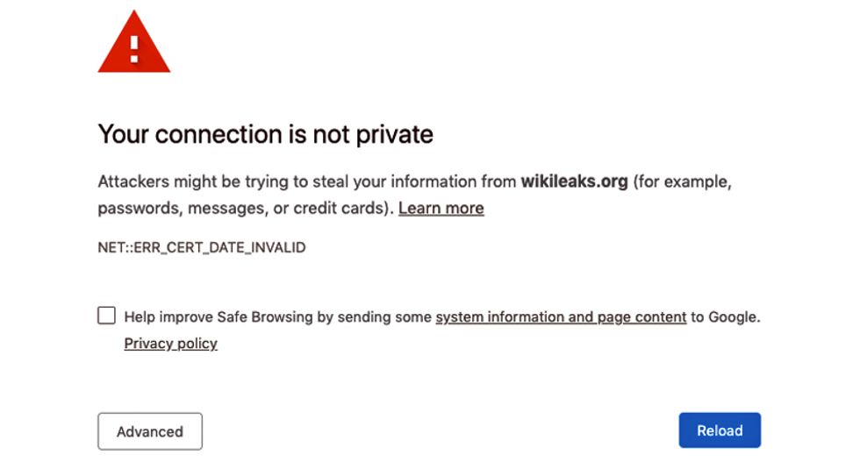The image size is (860, 462).
Task: Click the "(for example," text
Action: click(683, 182)
